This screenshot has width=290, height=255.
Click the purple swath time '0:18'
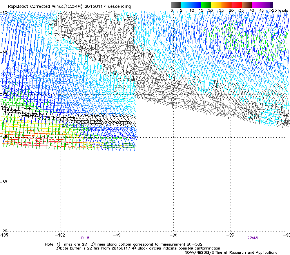(x=85, y=238)
